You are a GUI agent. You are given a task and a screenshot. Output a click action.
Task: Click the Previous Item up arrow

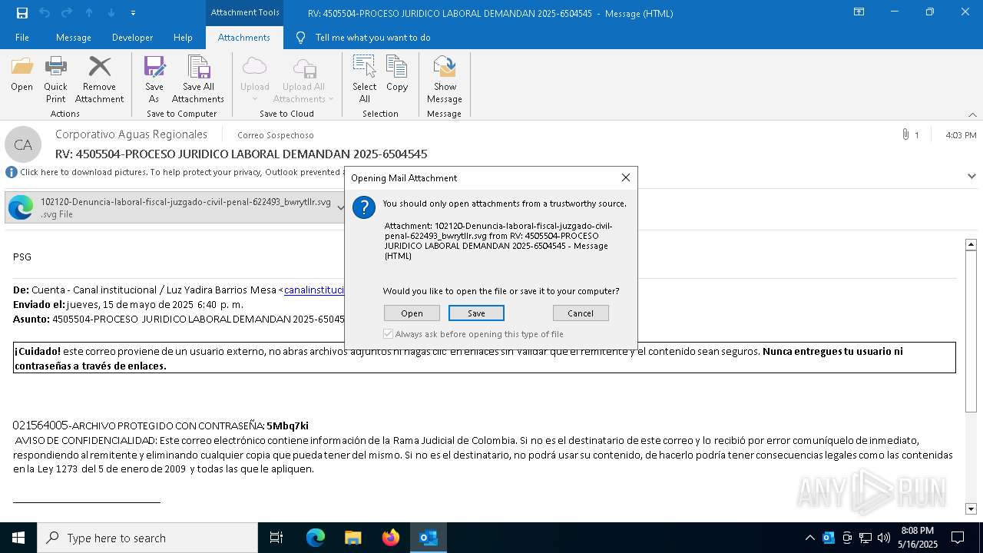click(x=89, y=13)
